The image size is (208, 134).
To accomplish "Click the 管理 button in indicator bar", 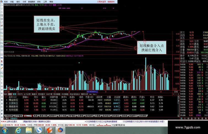I will point(15,94).
